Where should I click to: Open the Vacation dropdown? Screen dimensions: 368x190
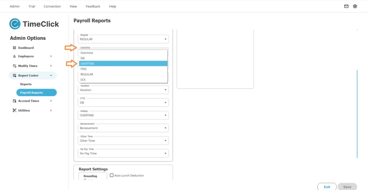(x=123, y=90)
